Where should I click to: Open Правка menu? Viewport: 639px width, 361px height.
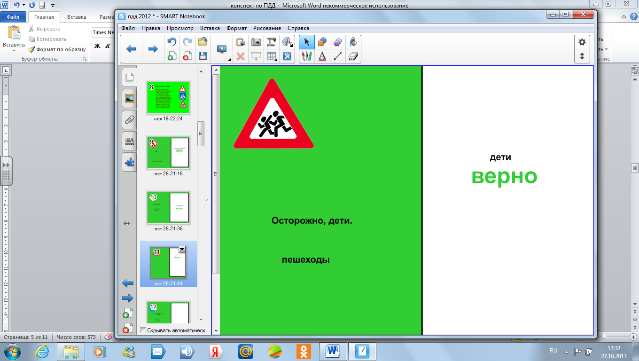(151, 28)
